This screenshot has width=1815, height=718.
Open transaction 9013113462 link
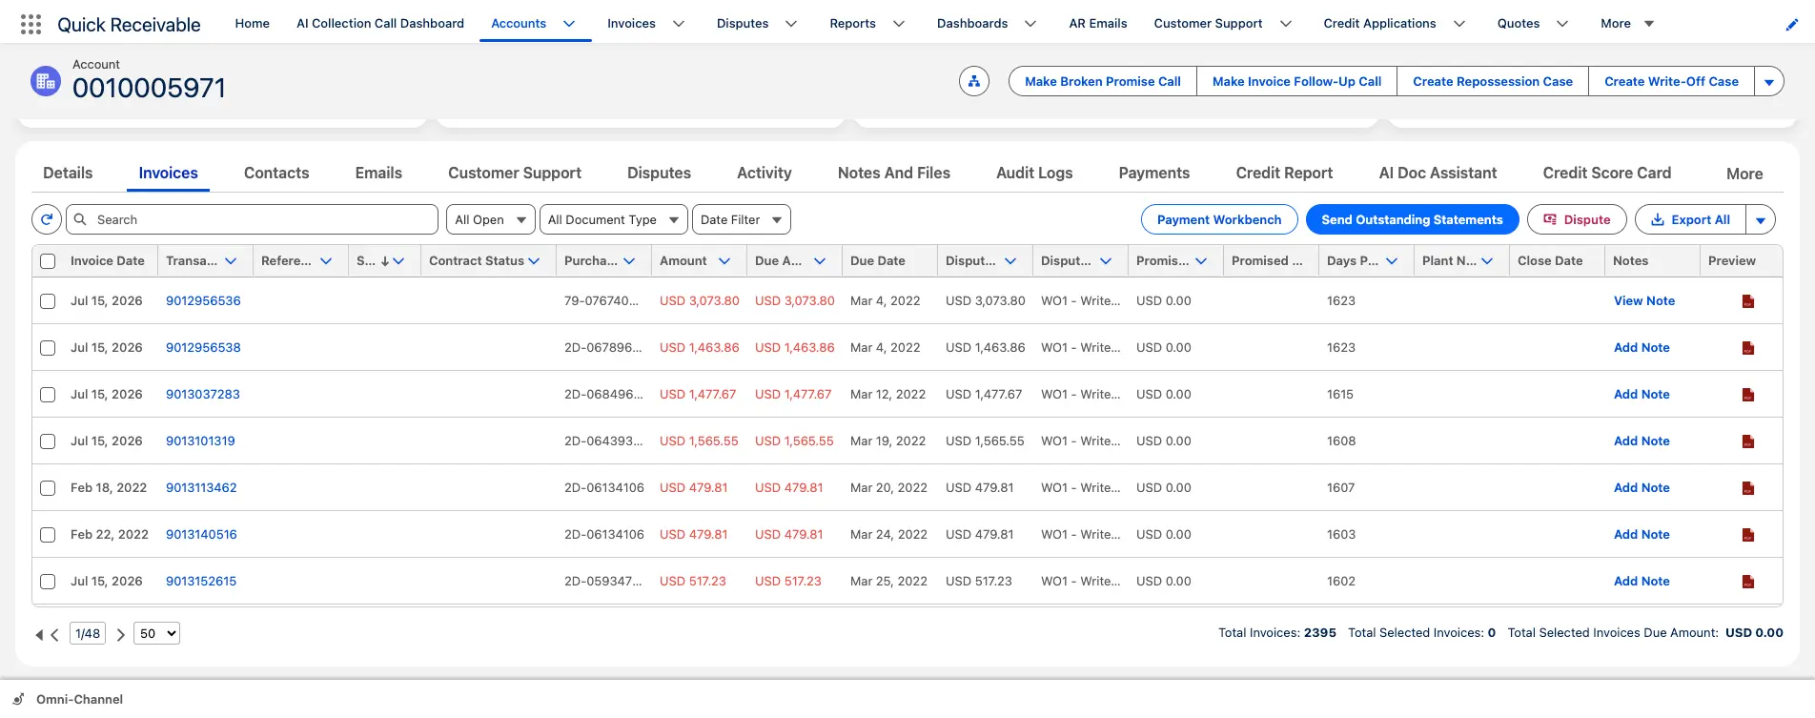pos(201,488)
